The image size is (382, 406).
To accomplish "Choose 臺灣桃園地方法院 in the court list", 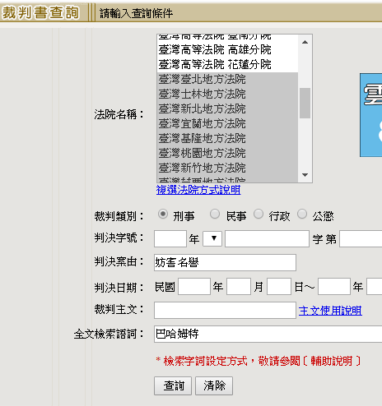I will coord(227,153).
